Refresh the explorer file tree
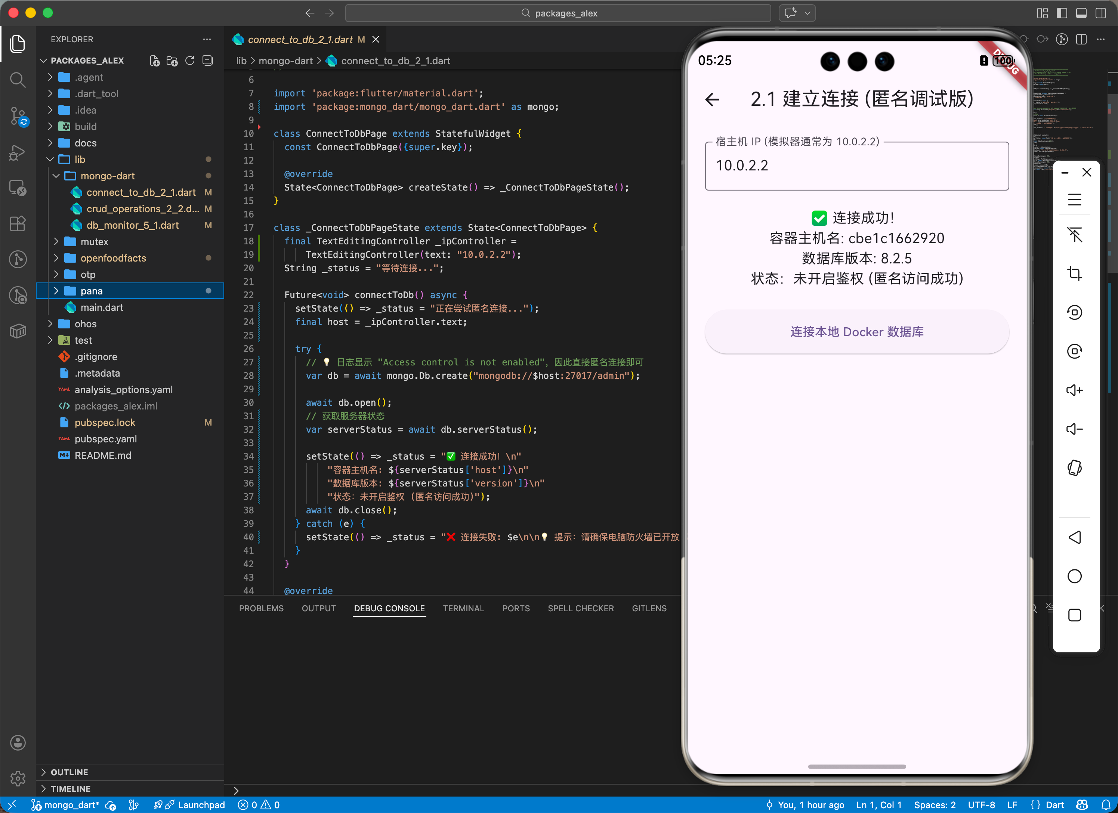Image resolution: width=1118 pixels, height=813 pixels. (190, 61)
